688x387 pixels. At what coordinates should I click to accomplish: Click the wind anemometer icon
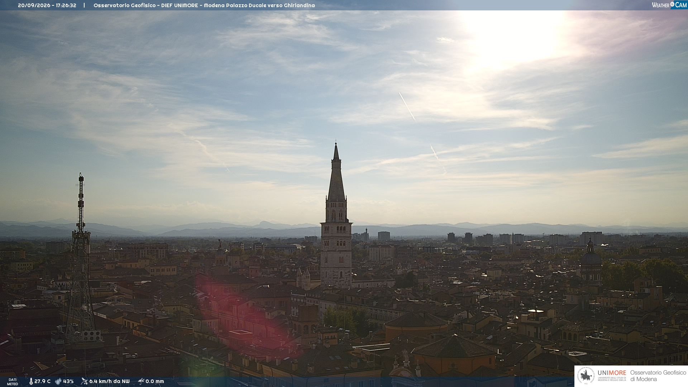point(84,381)
